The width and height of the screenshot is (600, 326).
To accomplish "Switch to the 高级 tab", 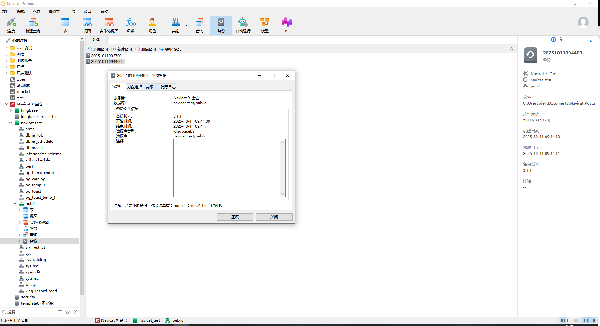I will pos(150,87).
